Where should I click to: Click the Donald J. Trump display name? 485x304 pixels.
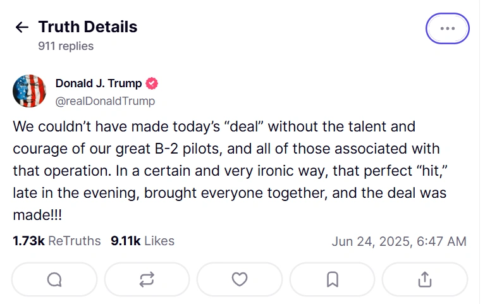(x=99, y=83)
